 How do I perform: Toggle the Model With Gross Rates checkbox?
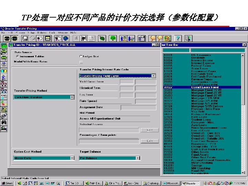coord(81,62)
